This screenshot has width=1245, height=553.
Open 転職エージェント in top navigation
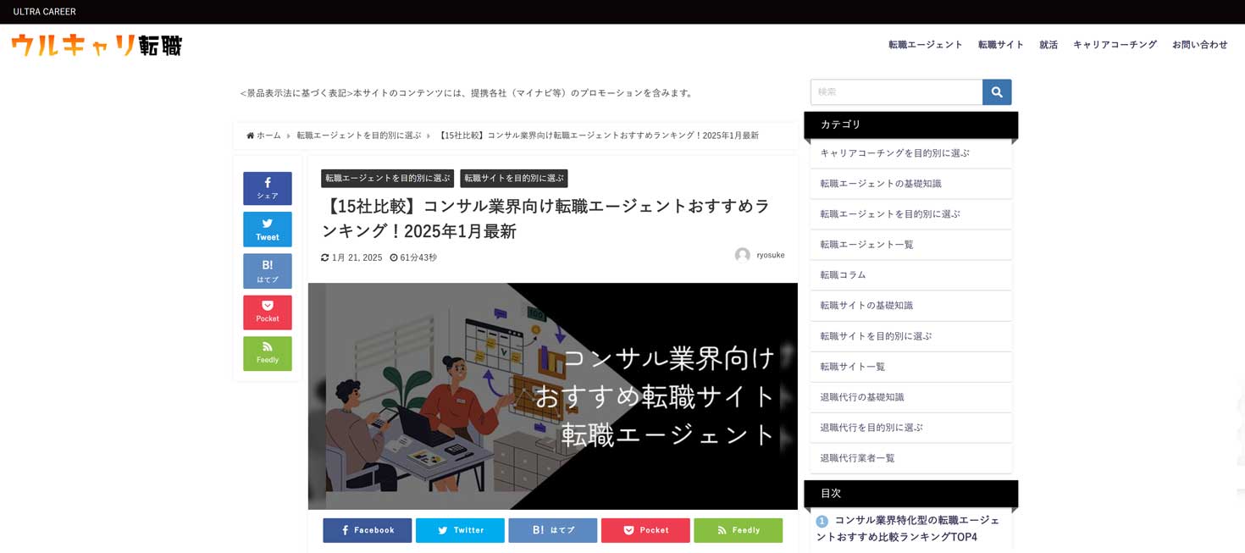coord(925,45)
